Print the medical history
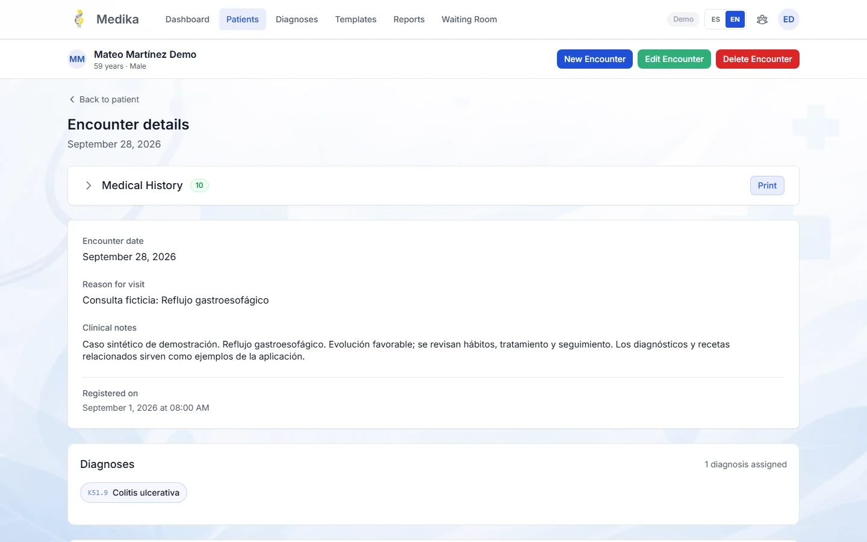 pos(767,185)
